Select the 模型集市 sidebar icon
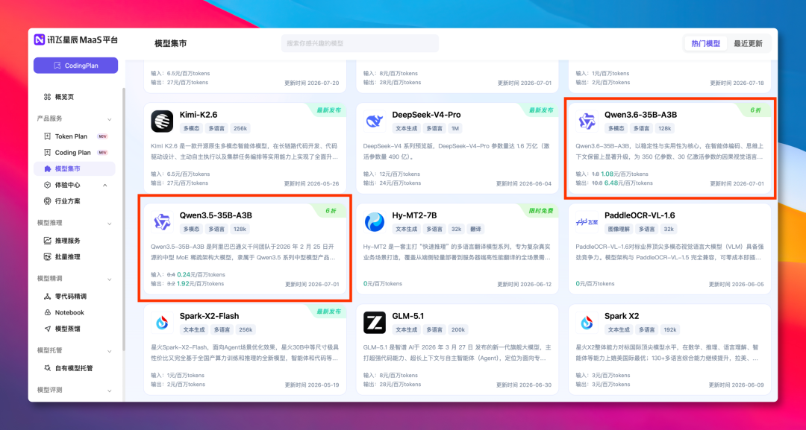The image size is (806, 430). (47, 169)
